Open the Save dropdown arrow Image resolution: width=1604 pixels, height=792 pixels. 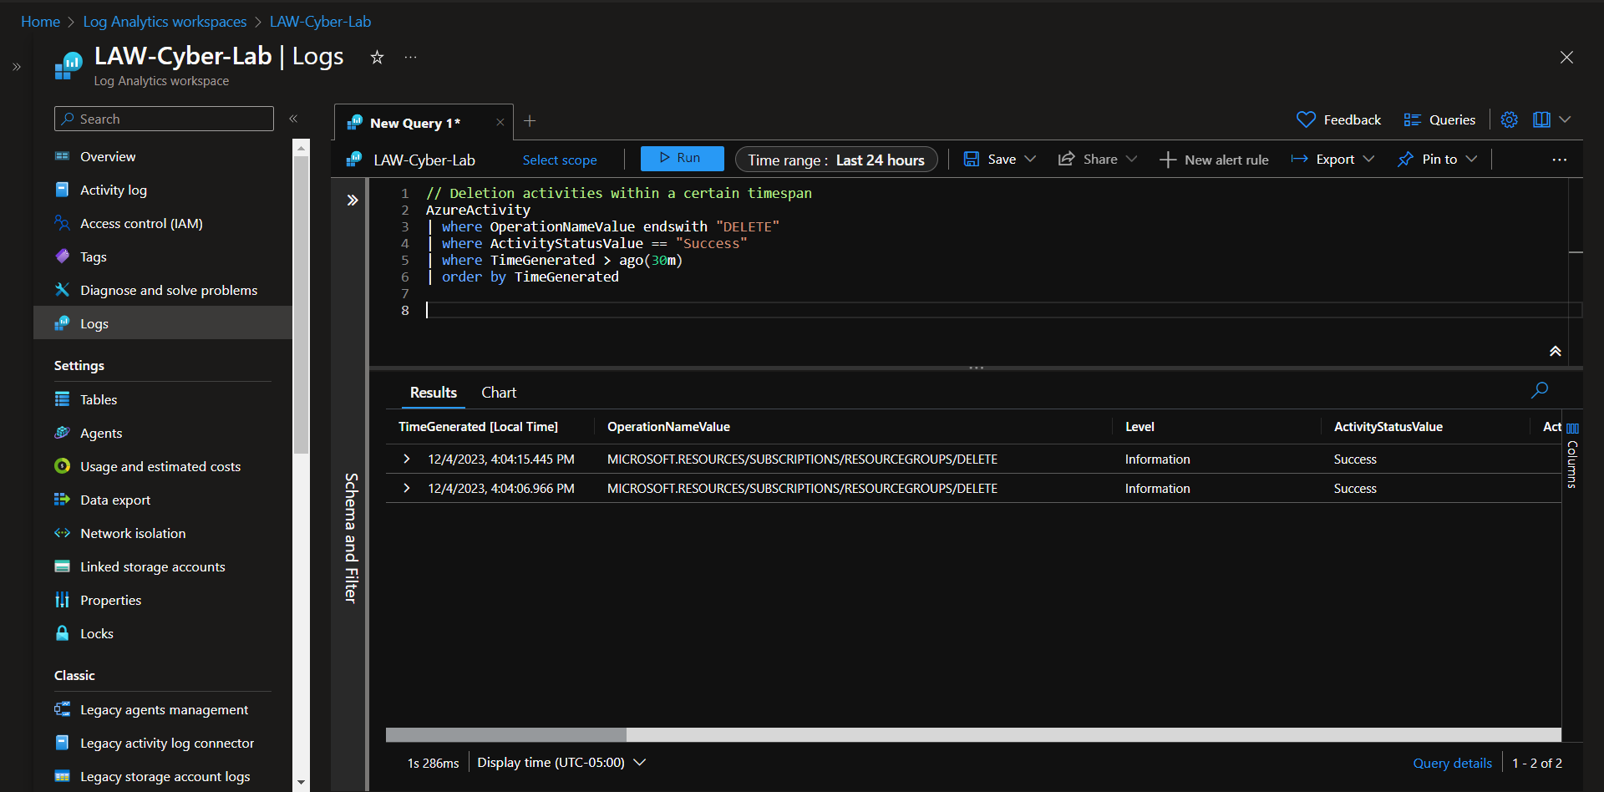1030,159
